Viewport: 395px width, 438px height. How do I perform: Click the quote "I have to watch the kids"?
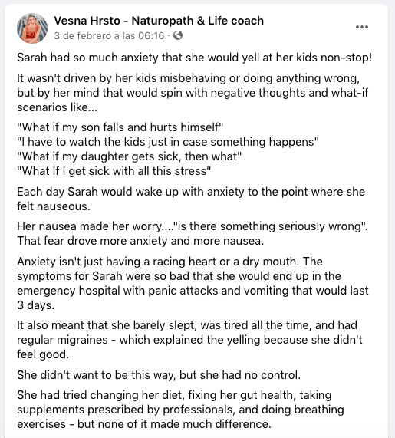tap(168, 142)
